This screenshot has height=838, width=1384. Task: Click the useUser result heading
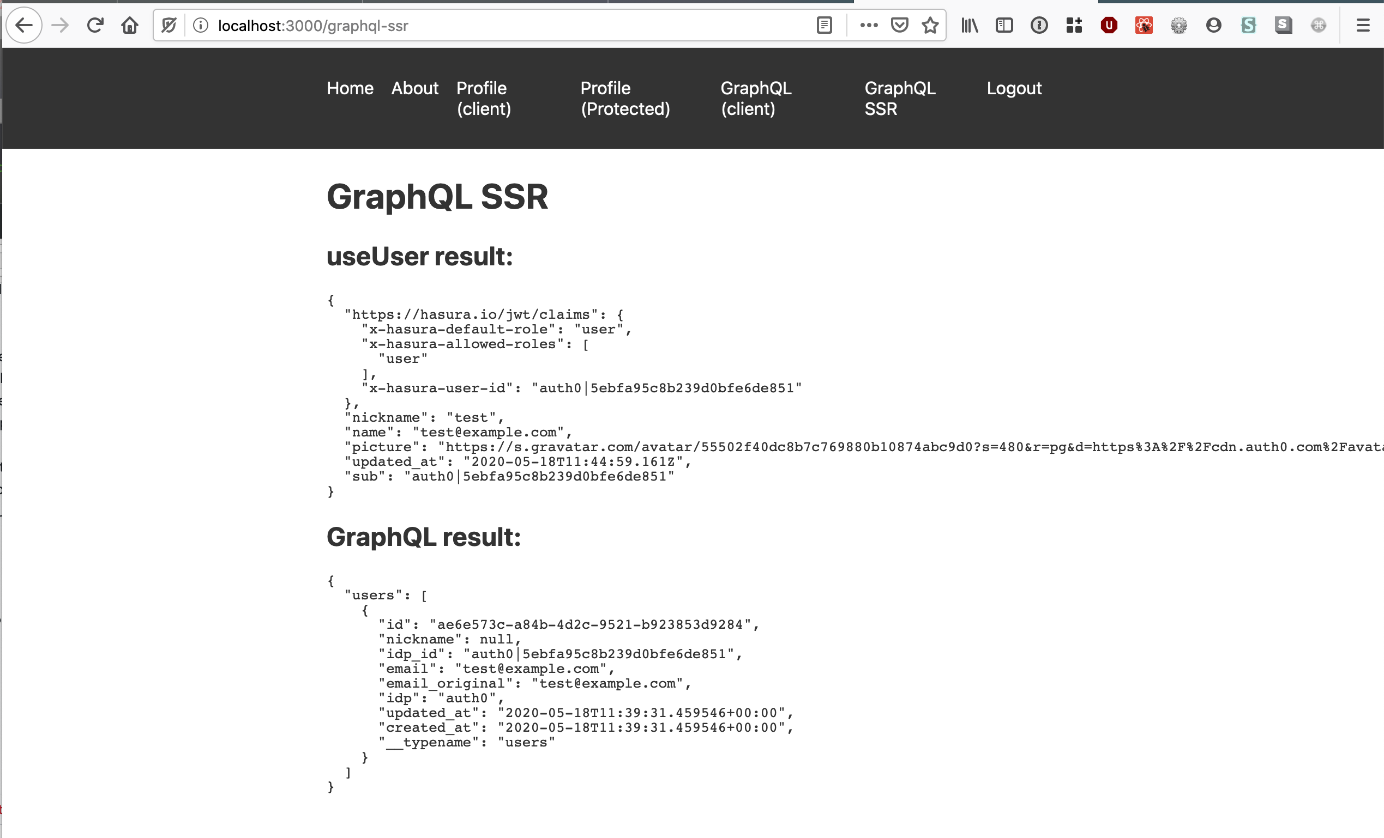[419, 257]
